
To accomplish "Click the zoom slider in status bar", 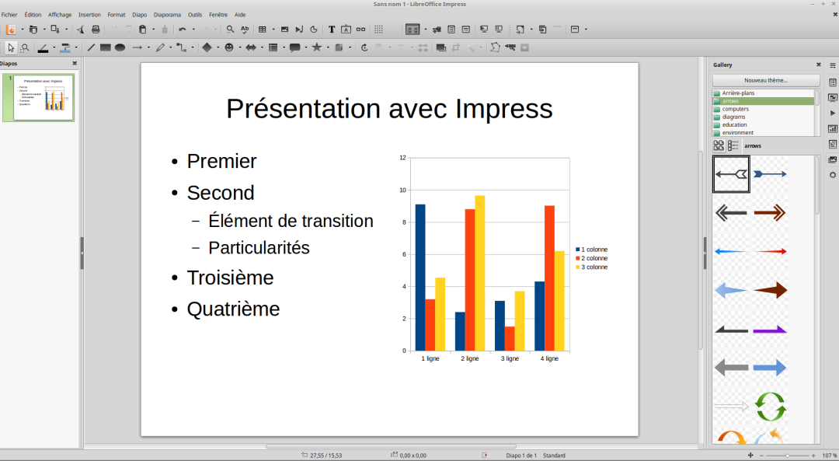I will 787,456.
